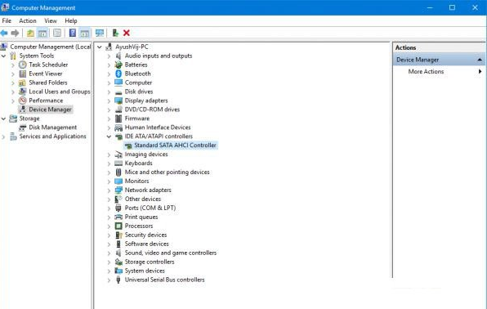Click the Shared Folders icon
Viewport: 487px width, 309px height.
(x=22, y=83)
